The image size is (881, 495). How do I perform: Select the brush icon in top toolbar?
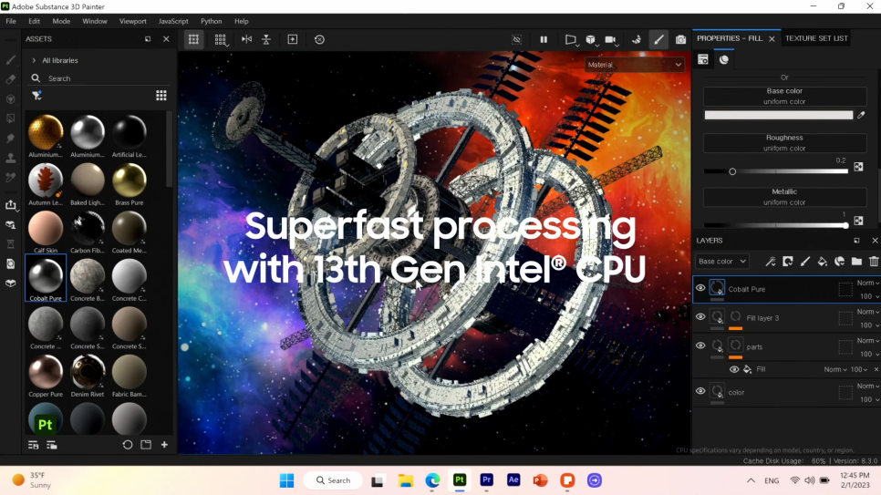point(658,39)
